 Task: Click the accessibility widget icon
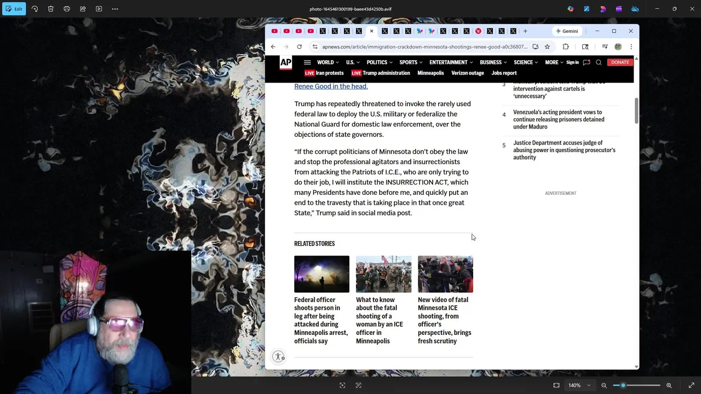[x=279, y=357]
